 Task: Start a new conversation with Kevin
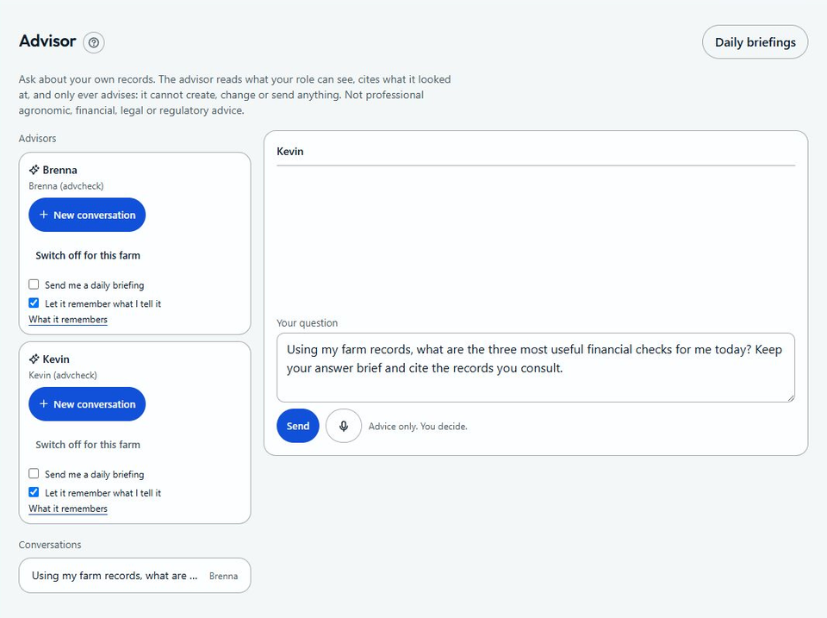(x=87, y=404)
